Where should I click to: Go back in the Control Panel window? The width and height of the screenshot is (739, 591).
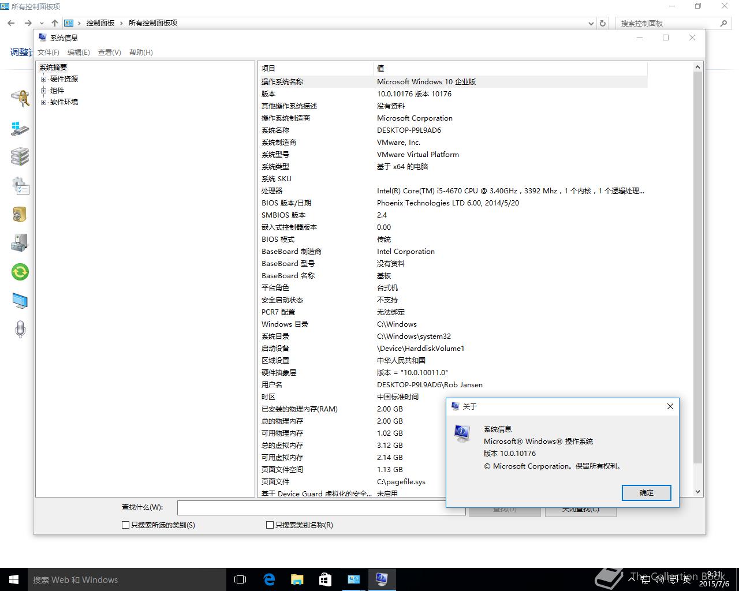click(x=11, y=23)
